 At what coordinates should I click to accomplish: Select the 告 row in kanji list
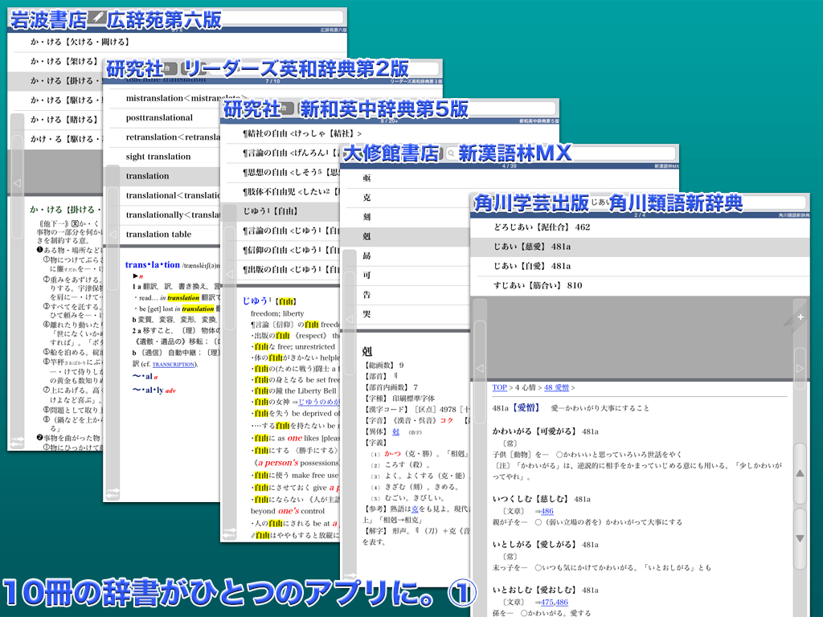pos(405,294)
